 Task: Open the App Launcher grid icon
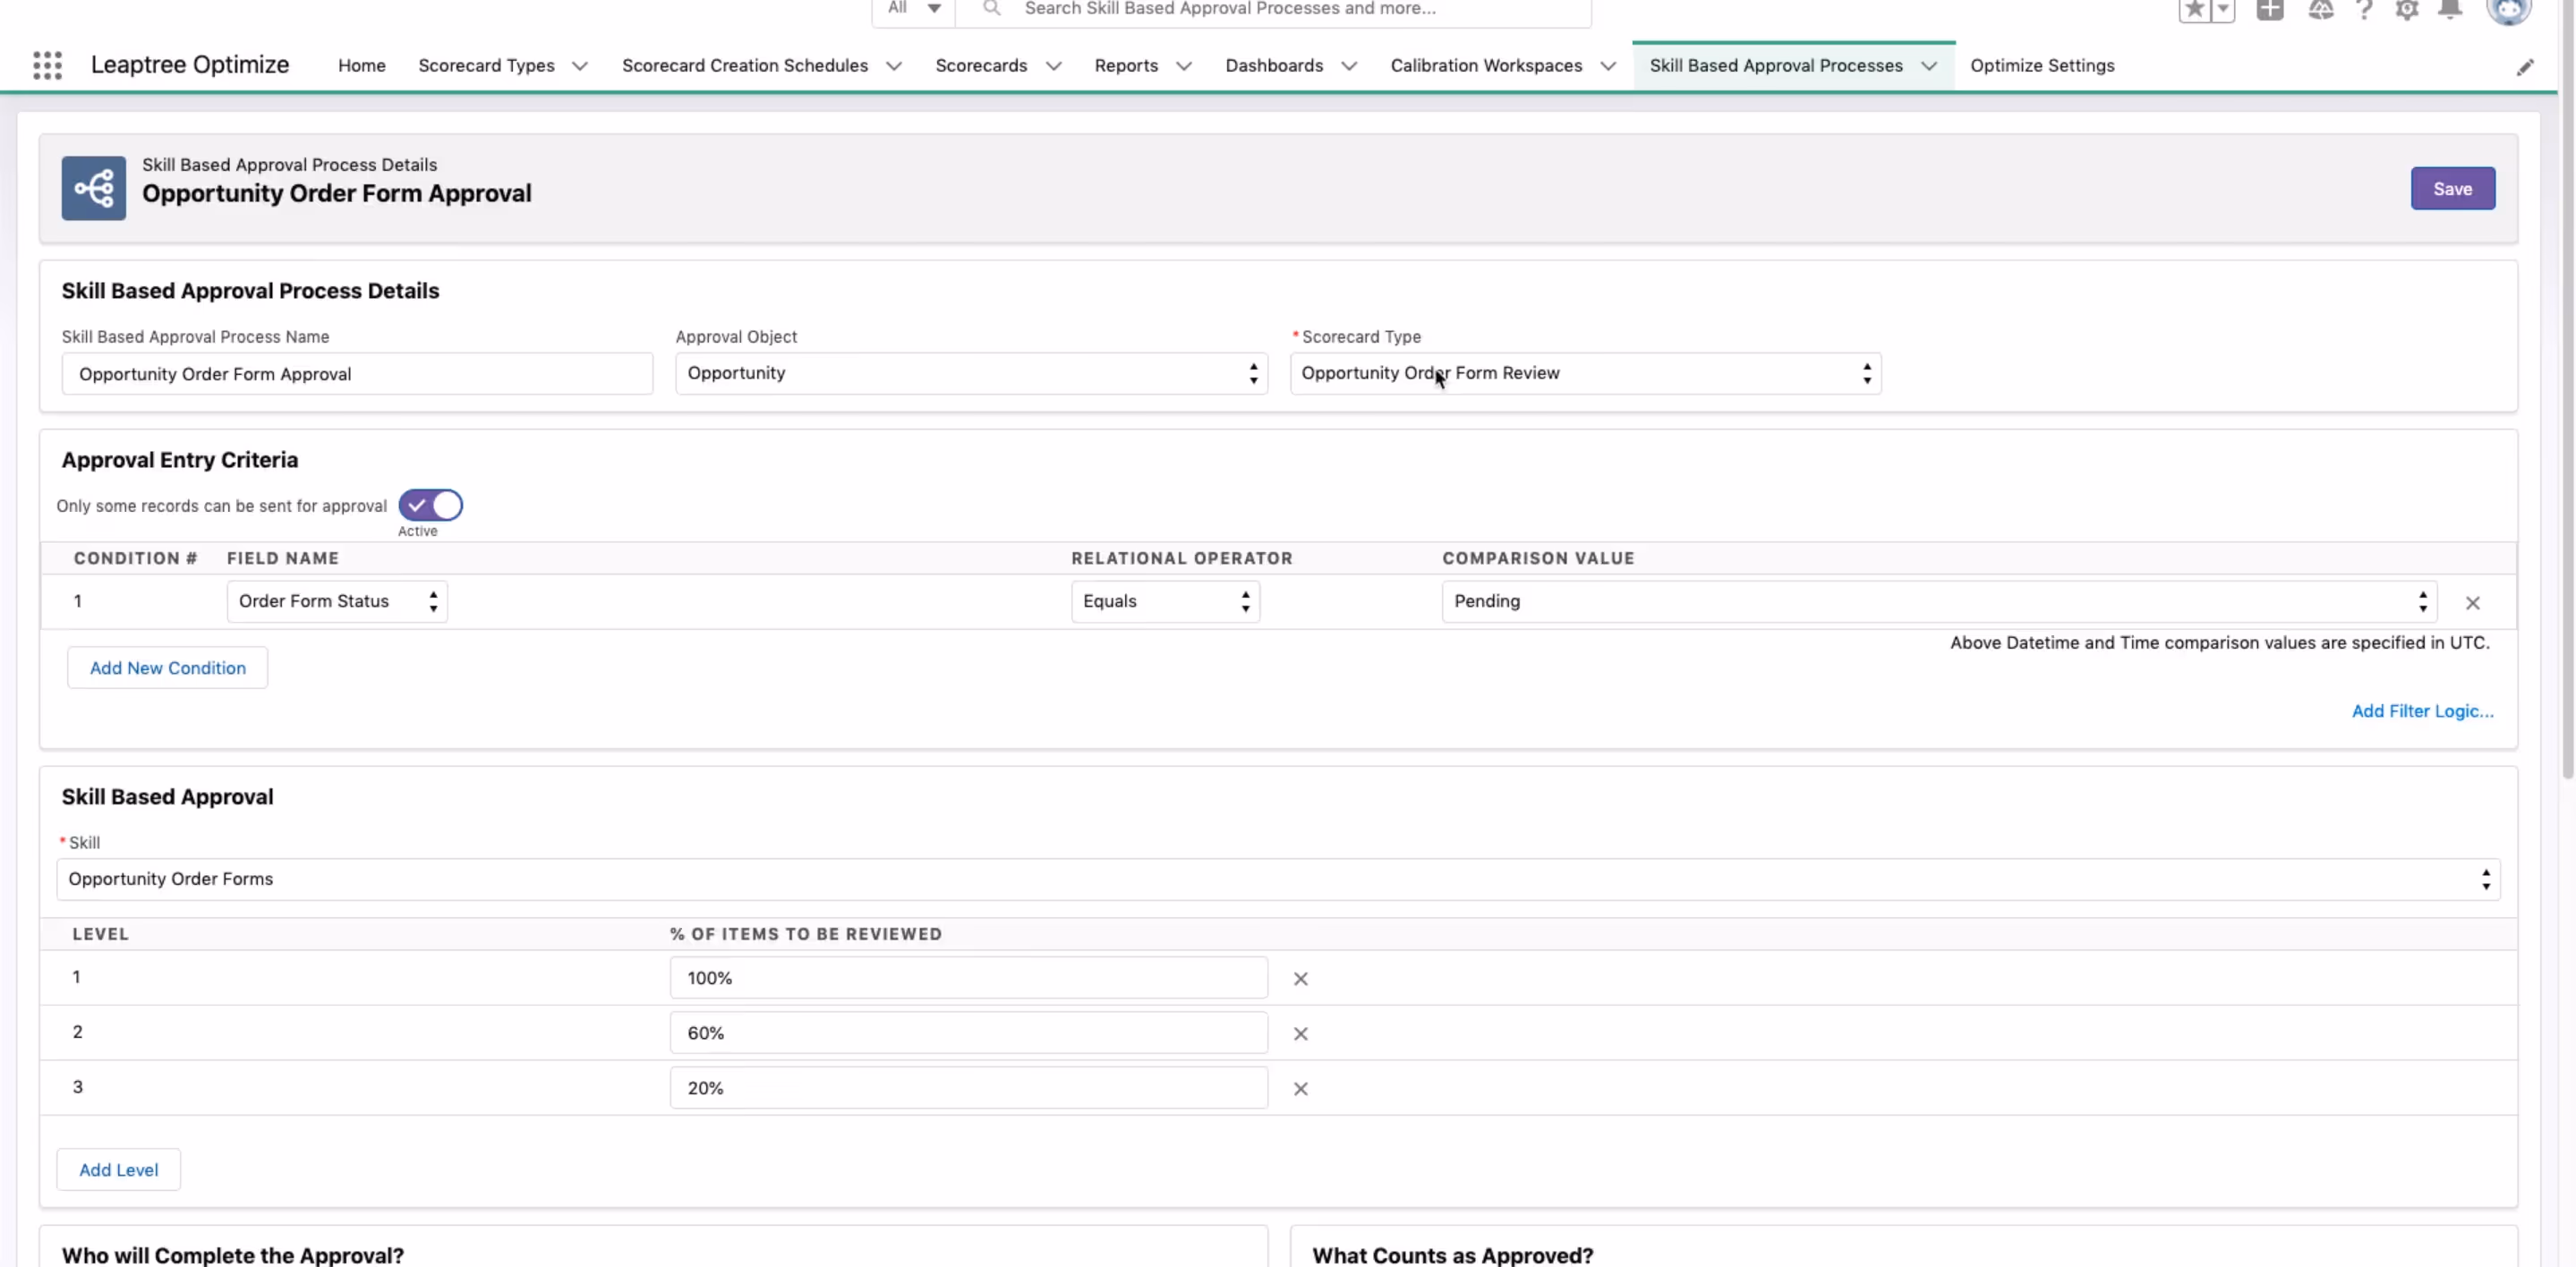(x=47, y=65)
